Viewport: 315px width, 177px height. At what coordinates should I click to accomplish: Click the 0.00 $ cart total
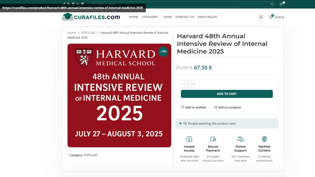[279, 17]
